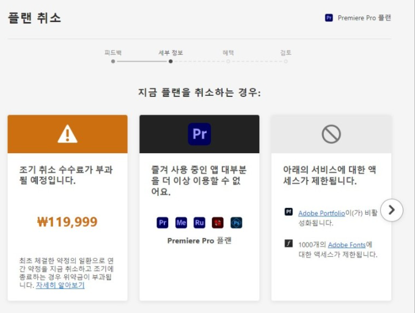Click the Adobe Fonts f icon
This screenshot has width=415, height=313.
[x=288, y=243]
